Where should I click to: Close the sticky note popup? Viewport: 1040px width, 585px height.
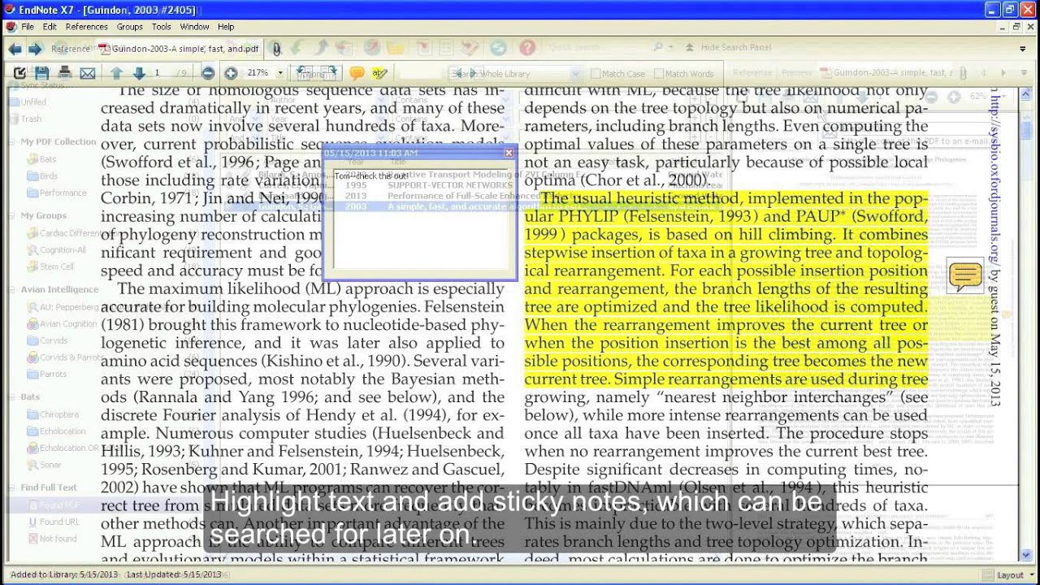(509, 153)
